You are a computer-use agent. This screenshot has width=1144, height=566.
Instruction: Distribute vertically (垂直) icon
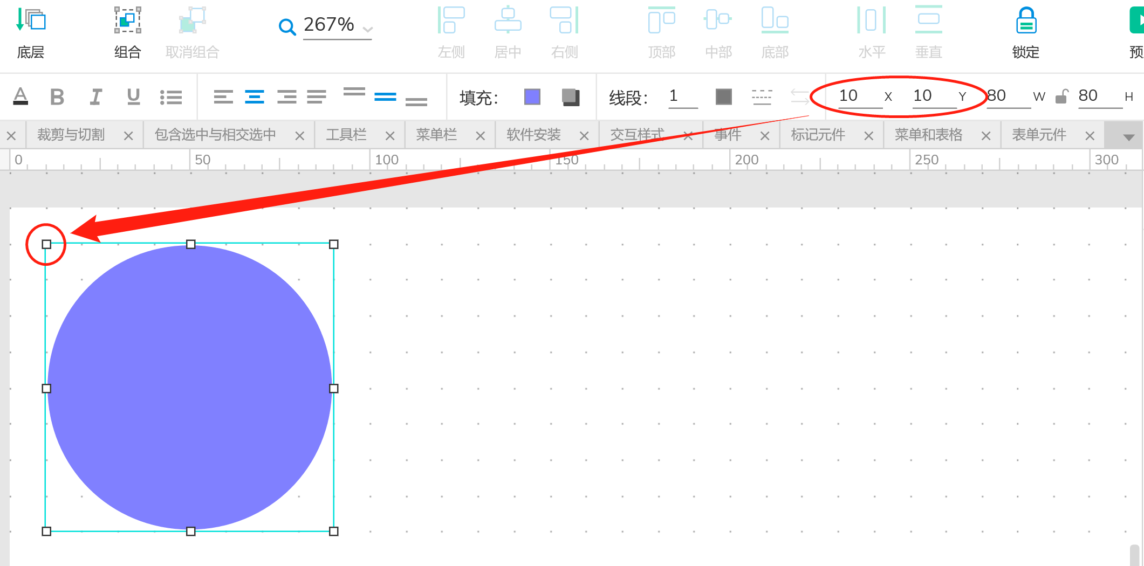click(929, 20)
